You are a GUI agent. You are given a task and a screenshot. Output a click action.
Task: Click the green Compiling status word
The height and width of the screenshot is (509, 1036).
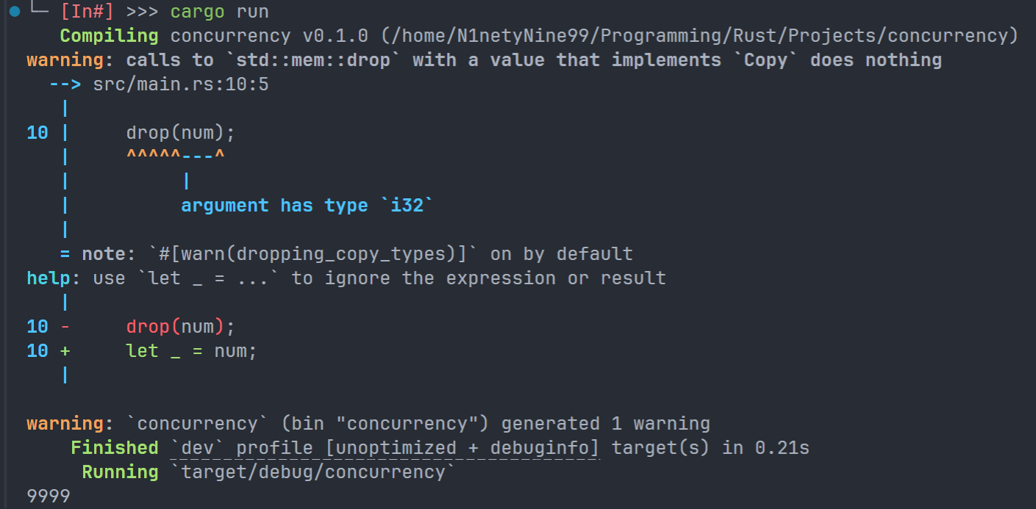109,36
